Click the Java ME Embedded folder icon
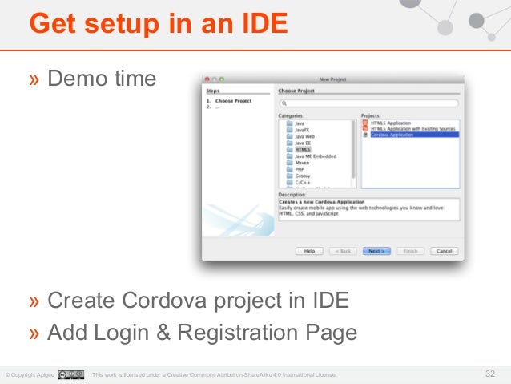 (x=289, y=156)
